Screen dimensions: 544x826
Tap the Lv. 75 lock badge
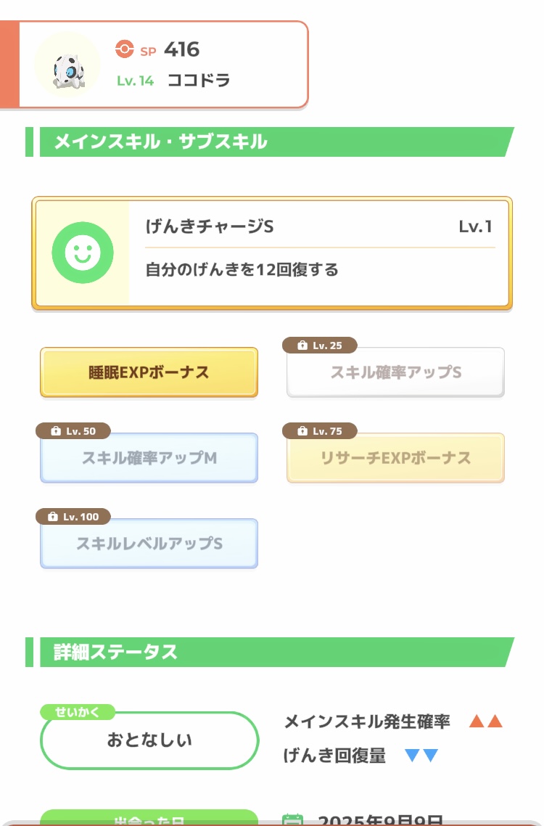(319, 431)
